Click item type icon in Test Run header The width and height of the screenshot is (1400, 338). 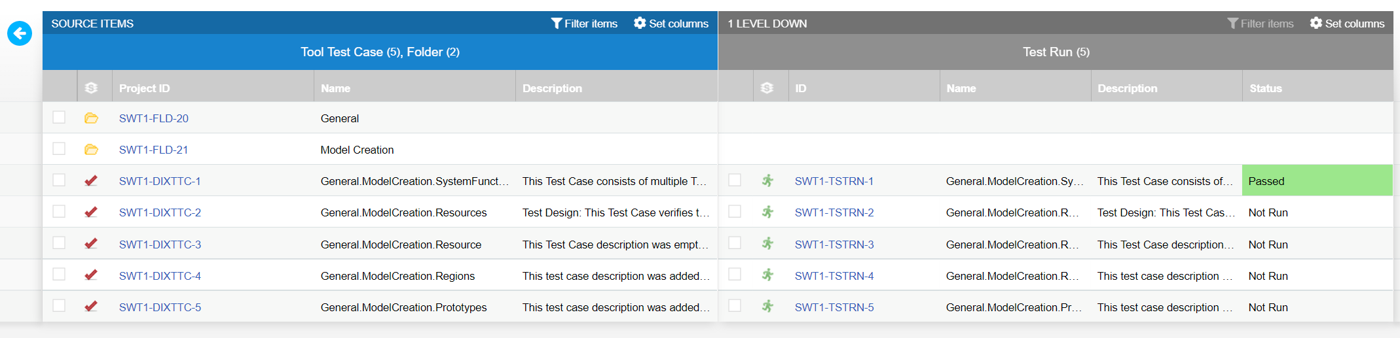coord(767,88)
